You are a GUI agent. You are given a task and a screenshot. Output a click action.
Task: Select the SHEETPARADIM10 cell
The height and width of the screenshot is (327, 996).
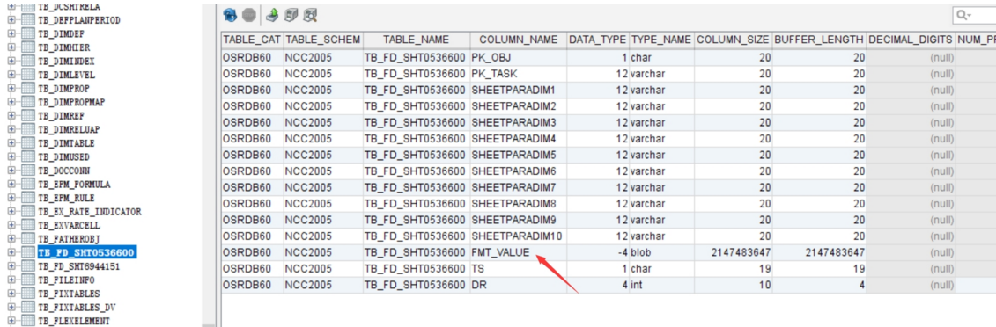(x=518, y=236)
